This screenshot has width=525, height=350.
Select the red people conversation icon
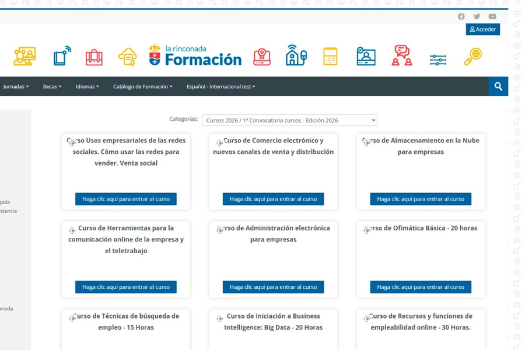tap(401, 57)
